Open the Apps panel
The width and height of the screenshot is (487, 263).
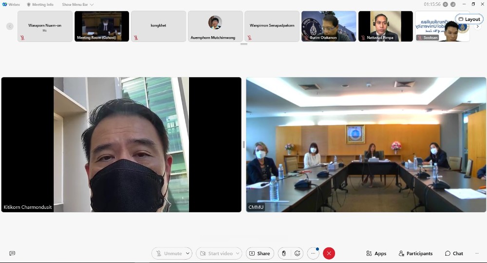(x=376, y=253)
